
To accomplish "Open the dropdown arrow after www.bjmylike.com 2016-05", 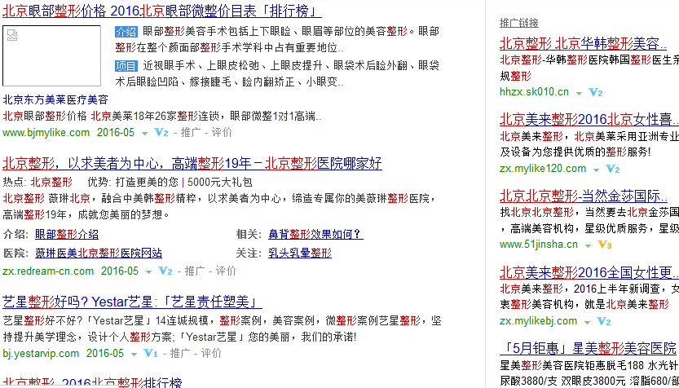I will tap(144, 133).
